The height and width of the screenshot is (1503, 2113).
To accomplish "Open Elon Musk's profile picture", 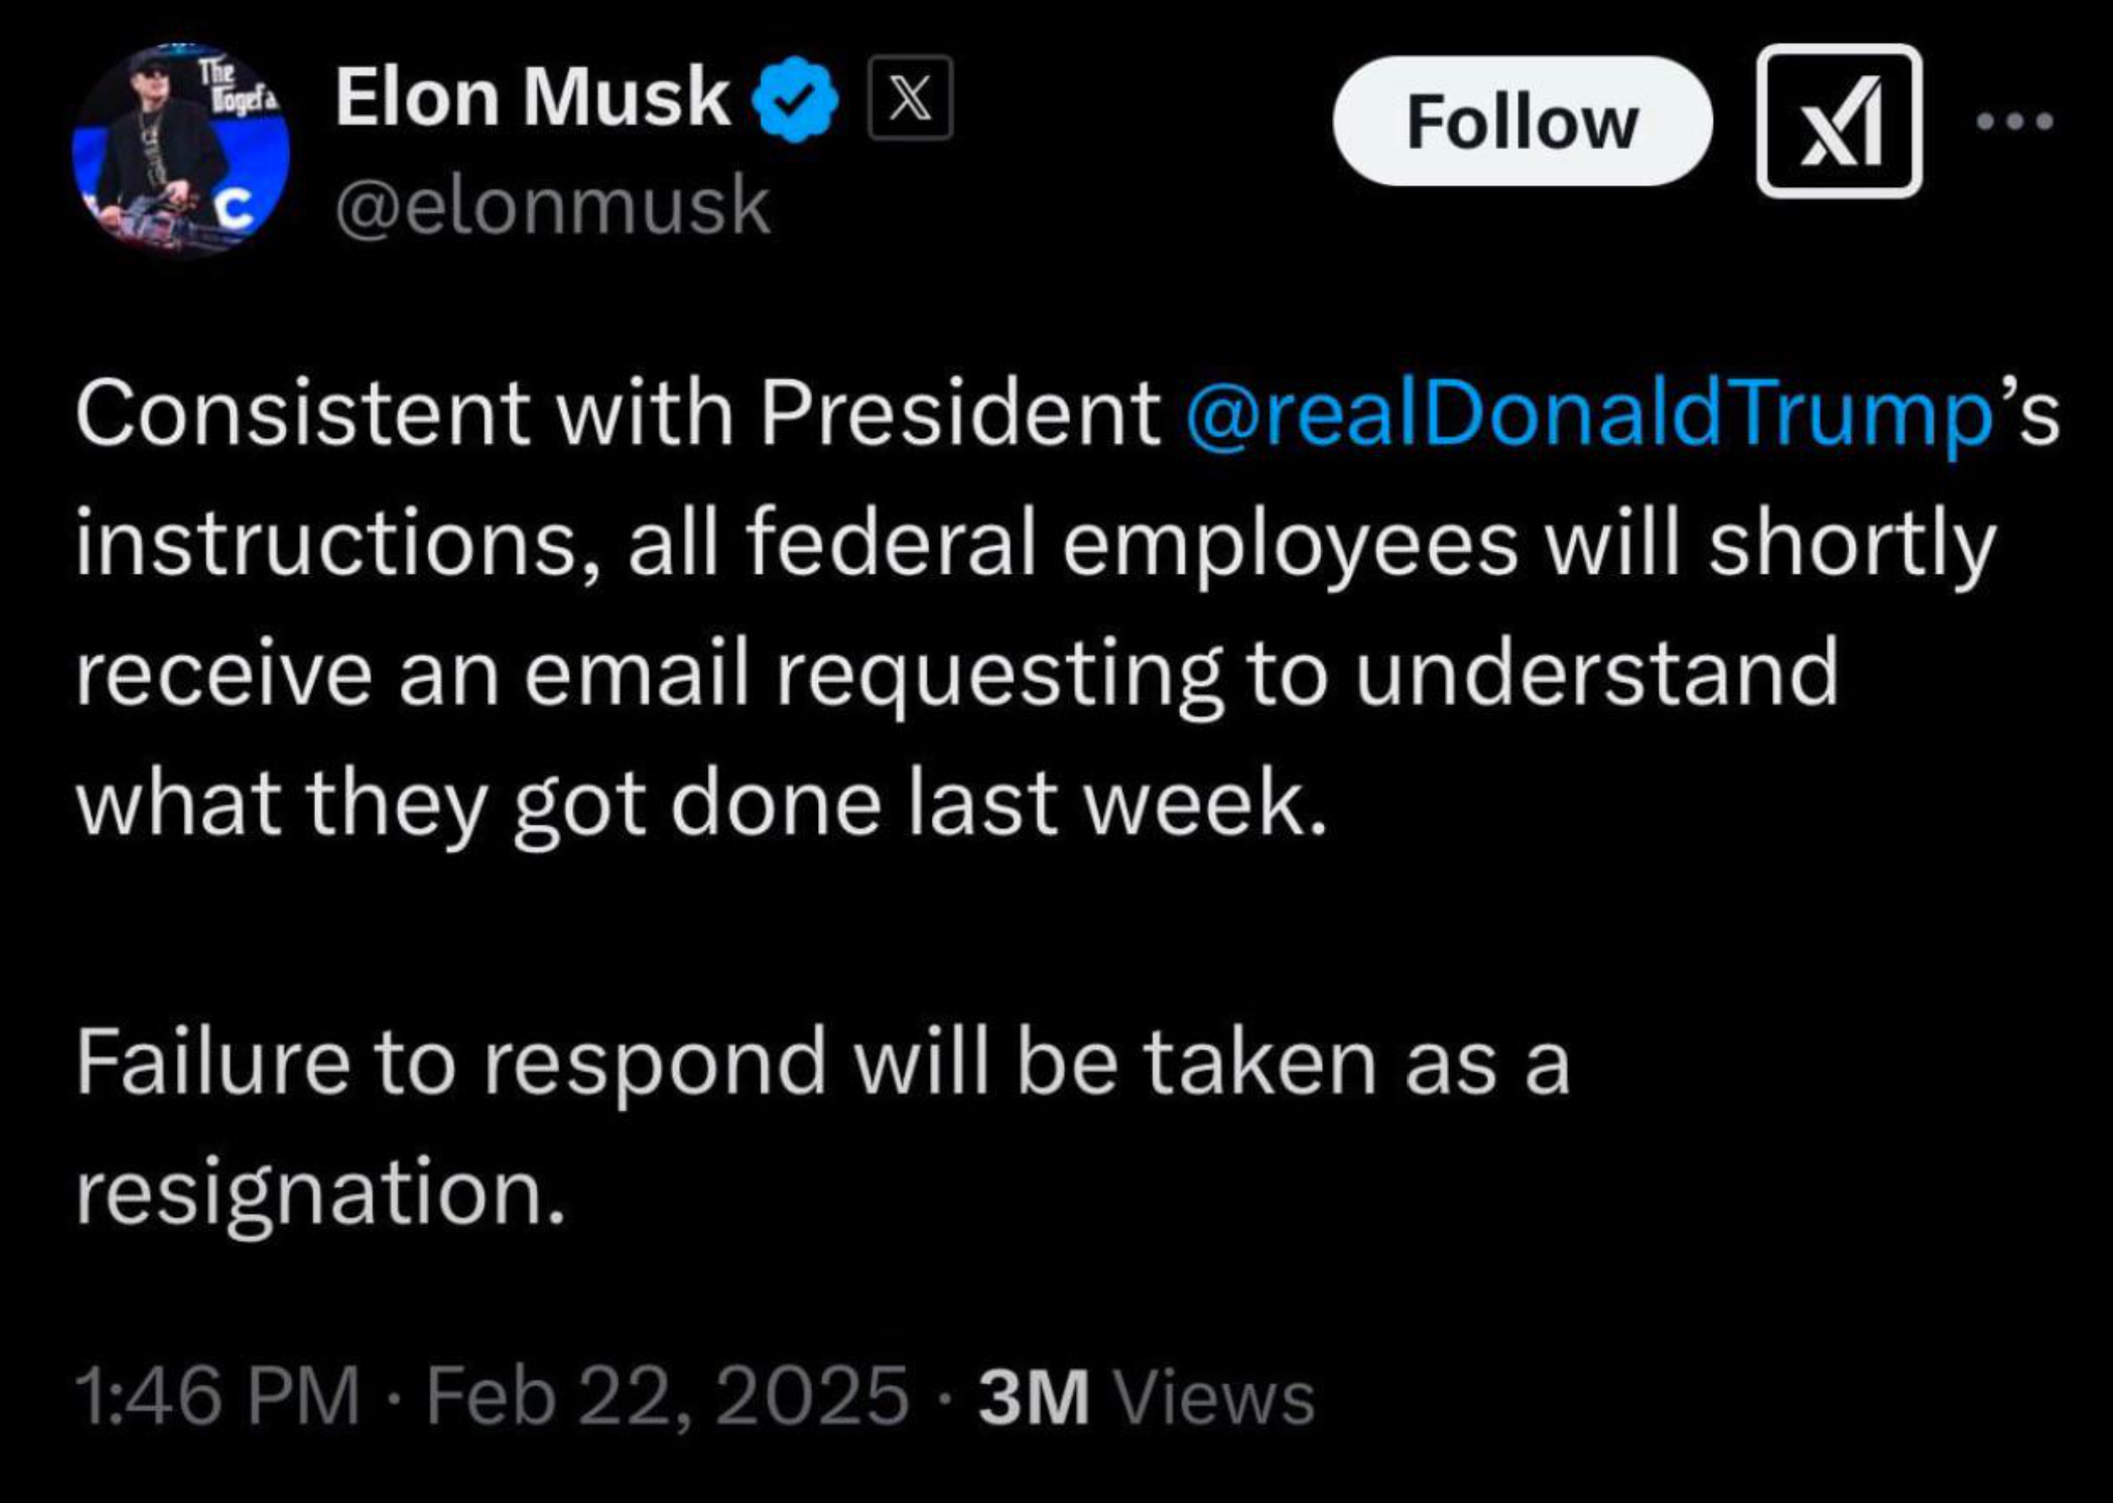I will 180,150.
